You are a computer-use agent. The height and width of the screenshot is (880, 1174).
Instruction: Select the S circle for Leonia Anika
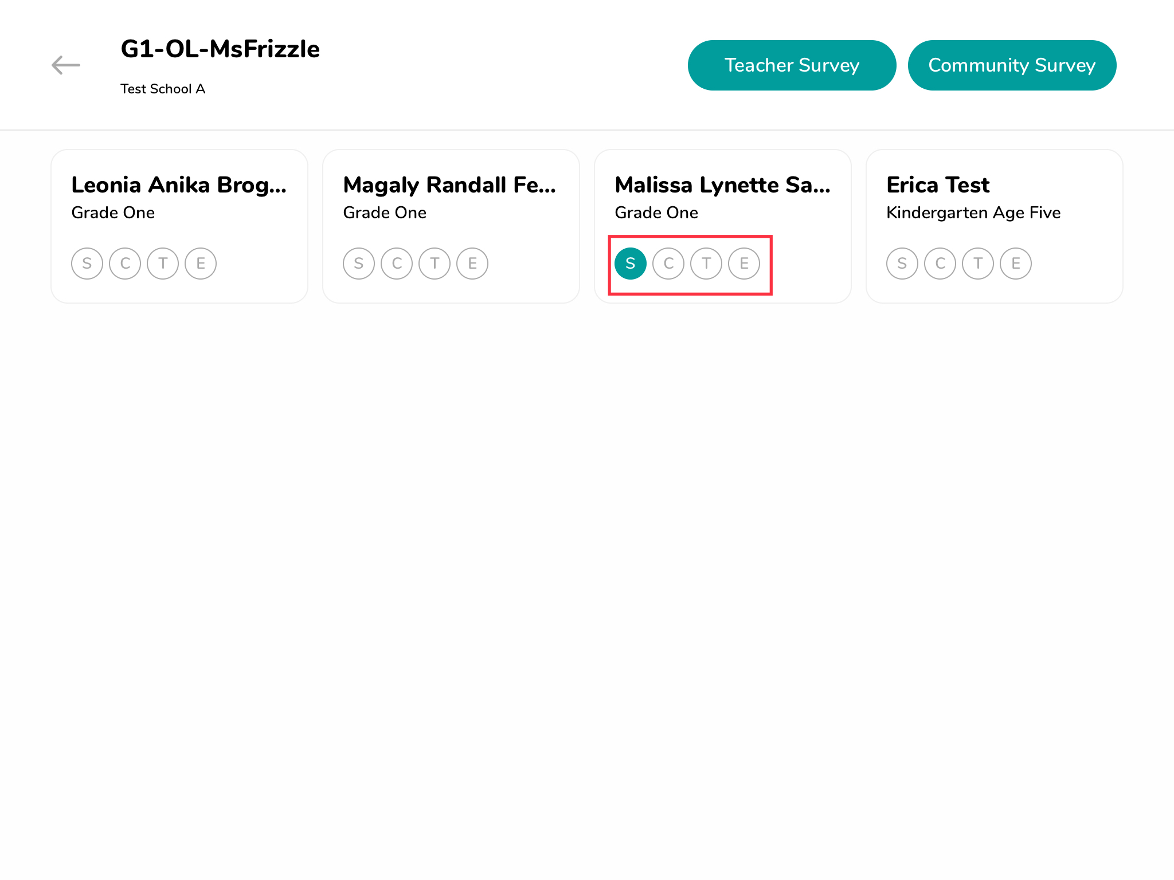[87, 264]
